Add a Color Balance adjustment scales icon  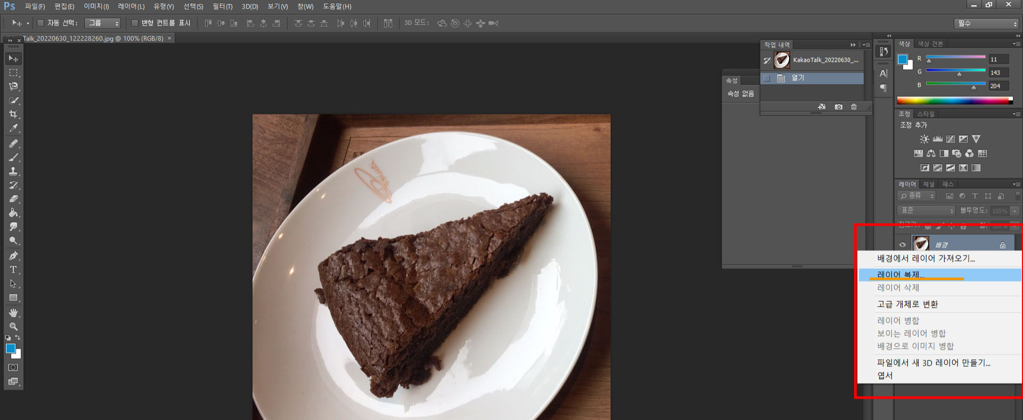pos(931,153)
